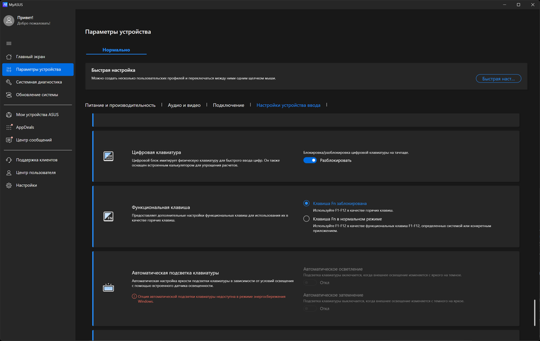Click the Автоматическая подсветка клавиатуры heading
The width and height of the screenshot is (540, 341).
point(175,273)
